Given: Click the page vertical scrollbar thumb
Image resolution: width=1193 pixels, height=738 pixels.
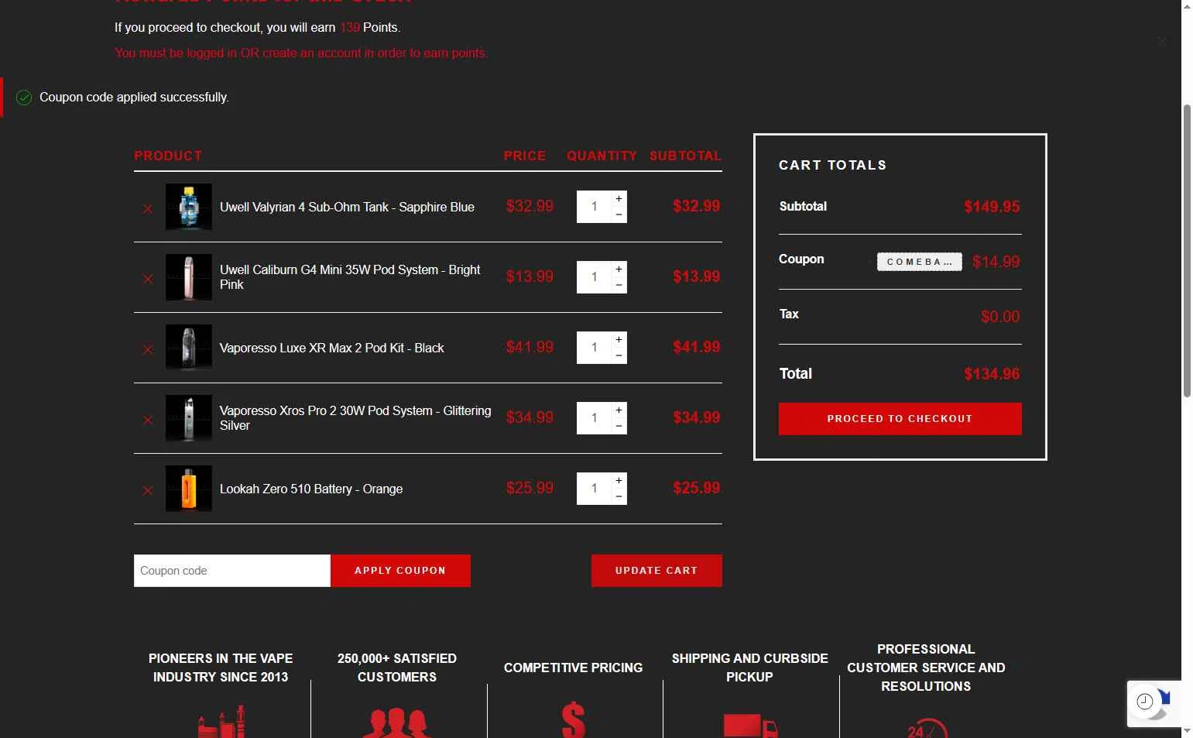Looking at the screenshot, I should pyautogui.click(x=1187, y=250).
